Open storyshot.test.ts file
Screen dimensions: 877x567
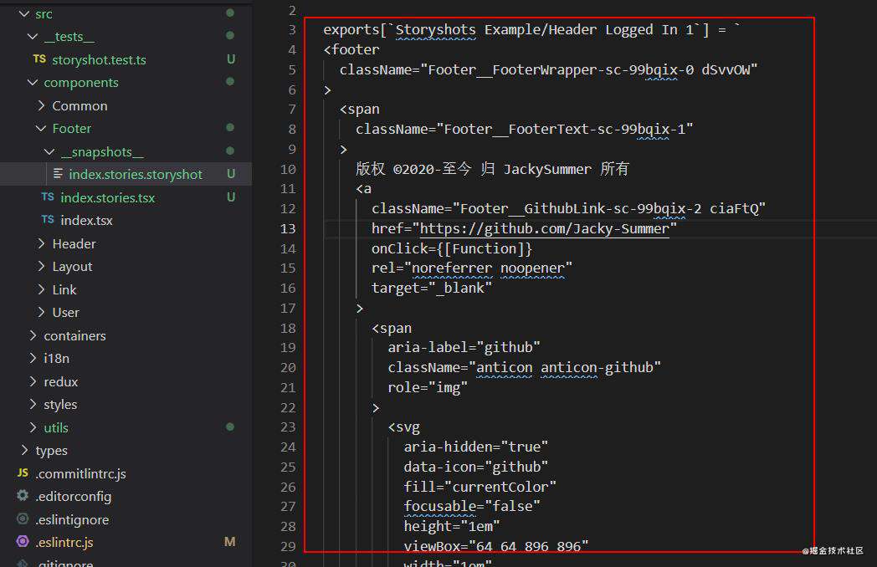pos(99,60)
